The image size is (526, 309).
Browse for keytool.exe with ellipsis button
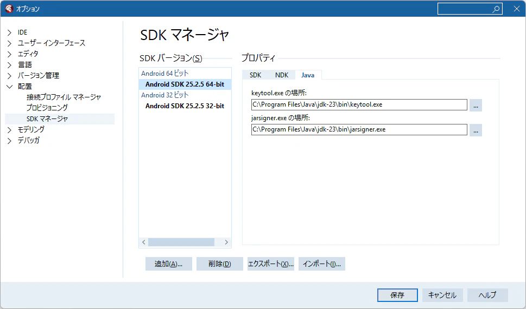click(x=476, y=106)
